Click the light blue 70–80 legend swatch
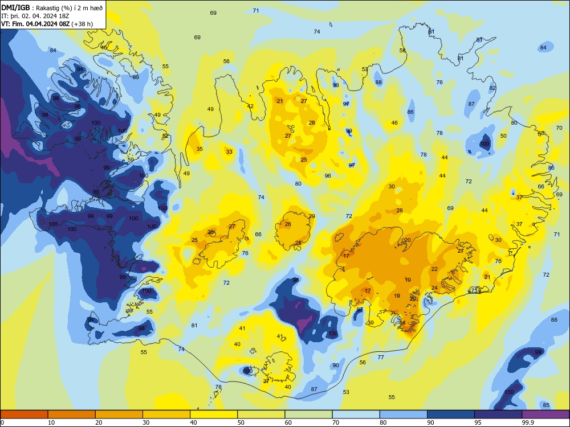 [x=356, y=414]
